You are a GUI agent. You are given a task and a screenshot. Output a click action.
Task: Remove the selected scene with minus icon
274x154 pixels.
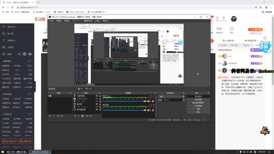(53, 116)
